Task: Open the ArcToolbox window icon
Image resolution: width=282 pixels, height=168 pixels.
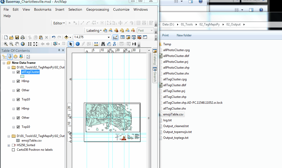Action: (x=139, y=37)
